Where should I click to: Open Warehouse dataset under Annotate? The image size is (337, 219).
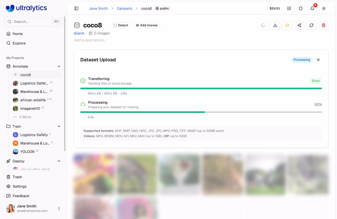(x=36, y=92)
